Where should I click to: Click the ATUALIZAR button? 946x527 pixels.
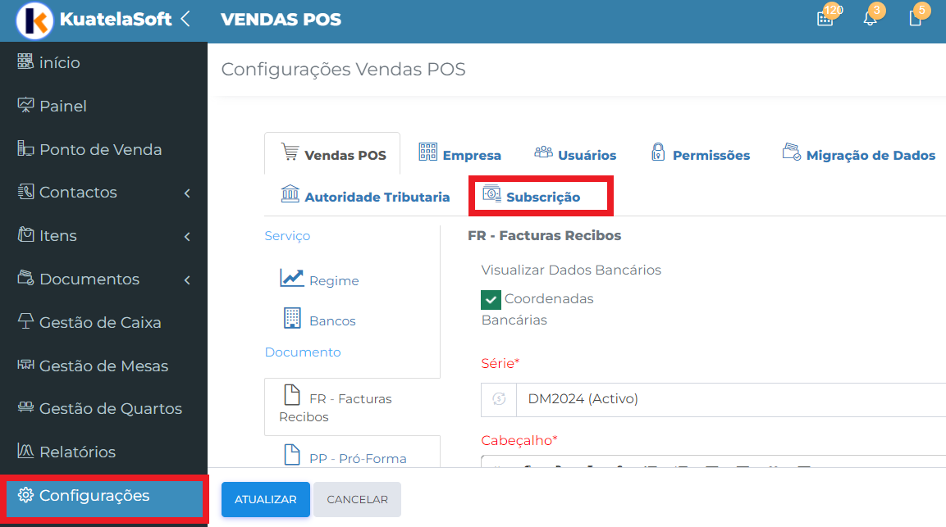point(266,499)
